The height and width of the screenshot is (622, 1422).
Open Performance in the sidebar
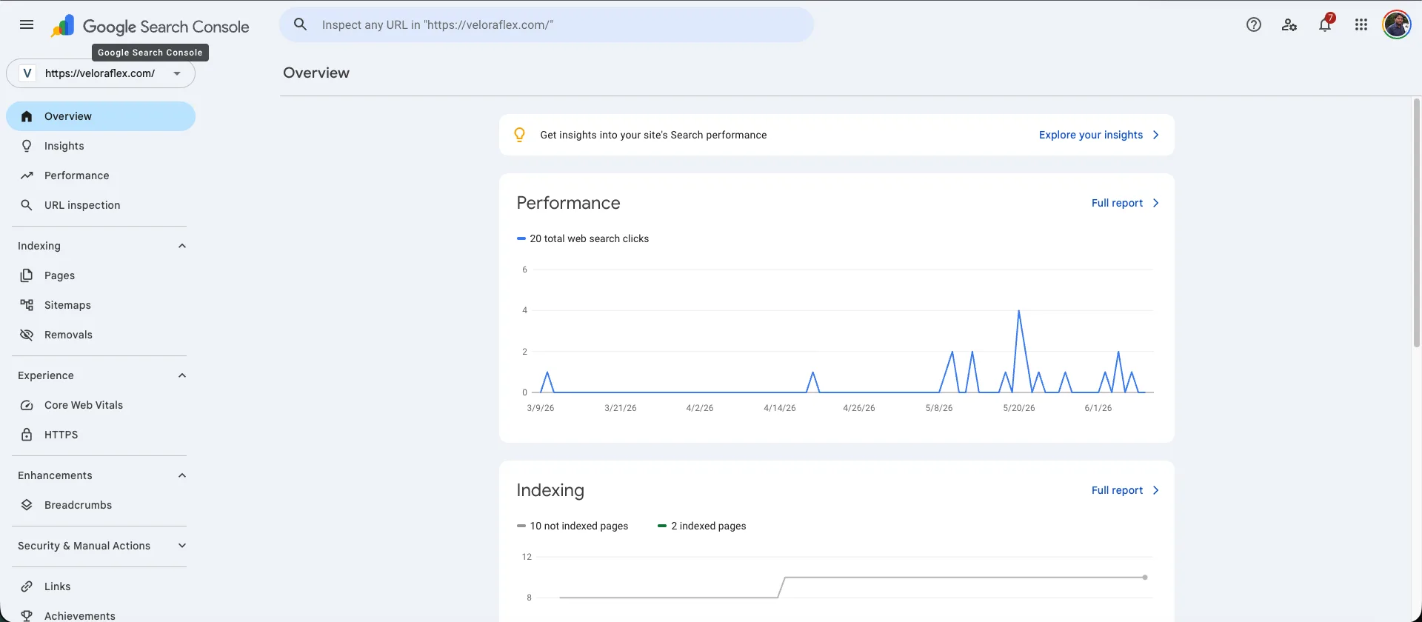coord(101,175)
